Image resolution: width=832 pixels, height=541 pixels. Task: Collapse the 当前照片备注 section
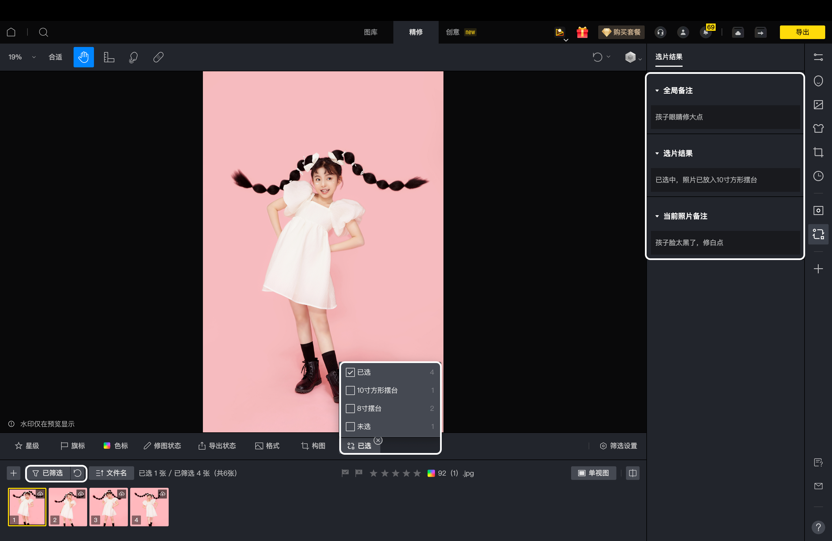pyautogui.click(x=657, y=216)
